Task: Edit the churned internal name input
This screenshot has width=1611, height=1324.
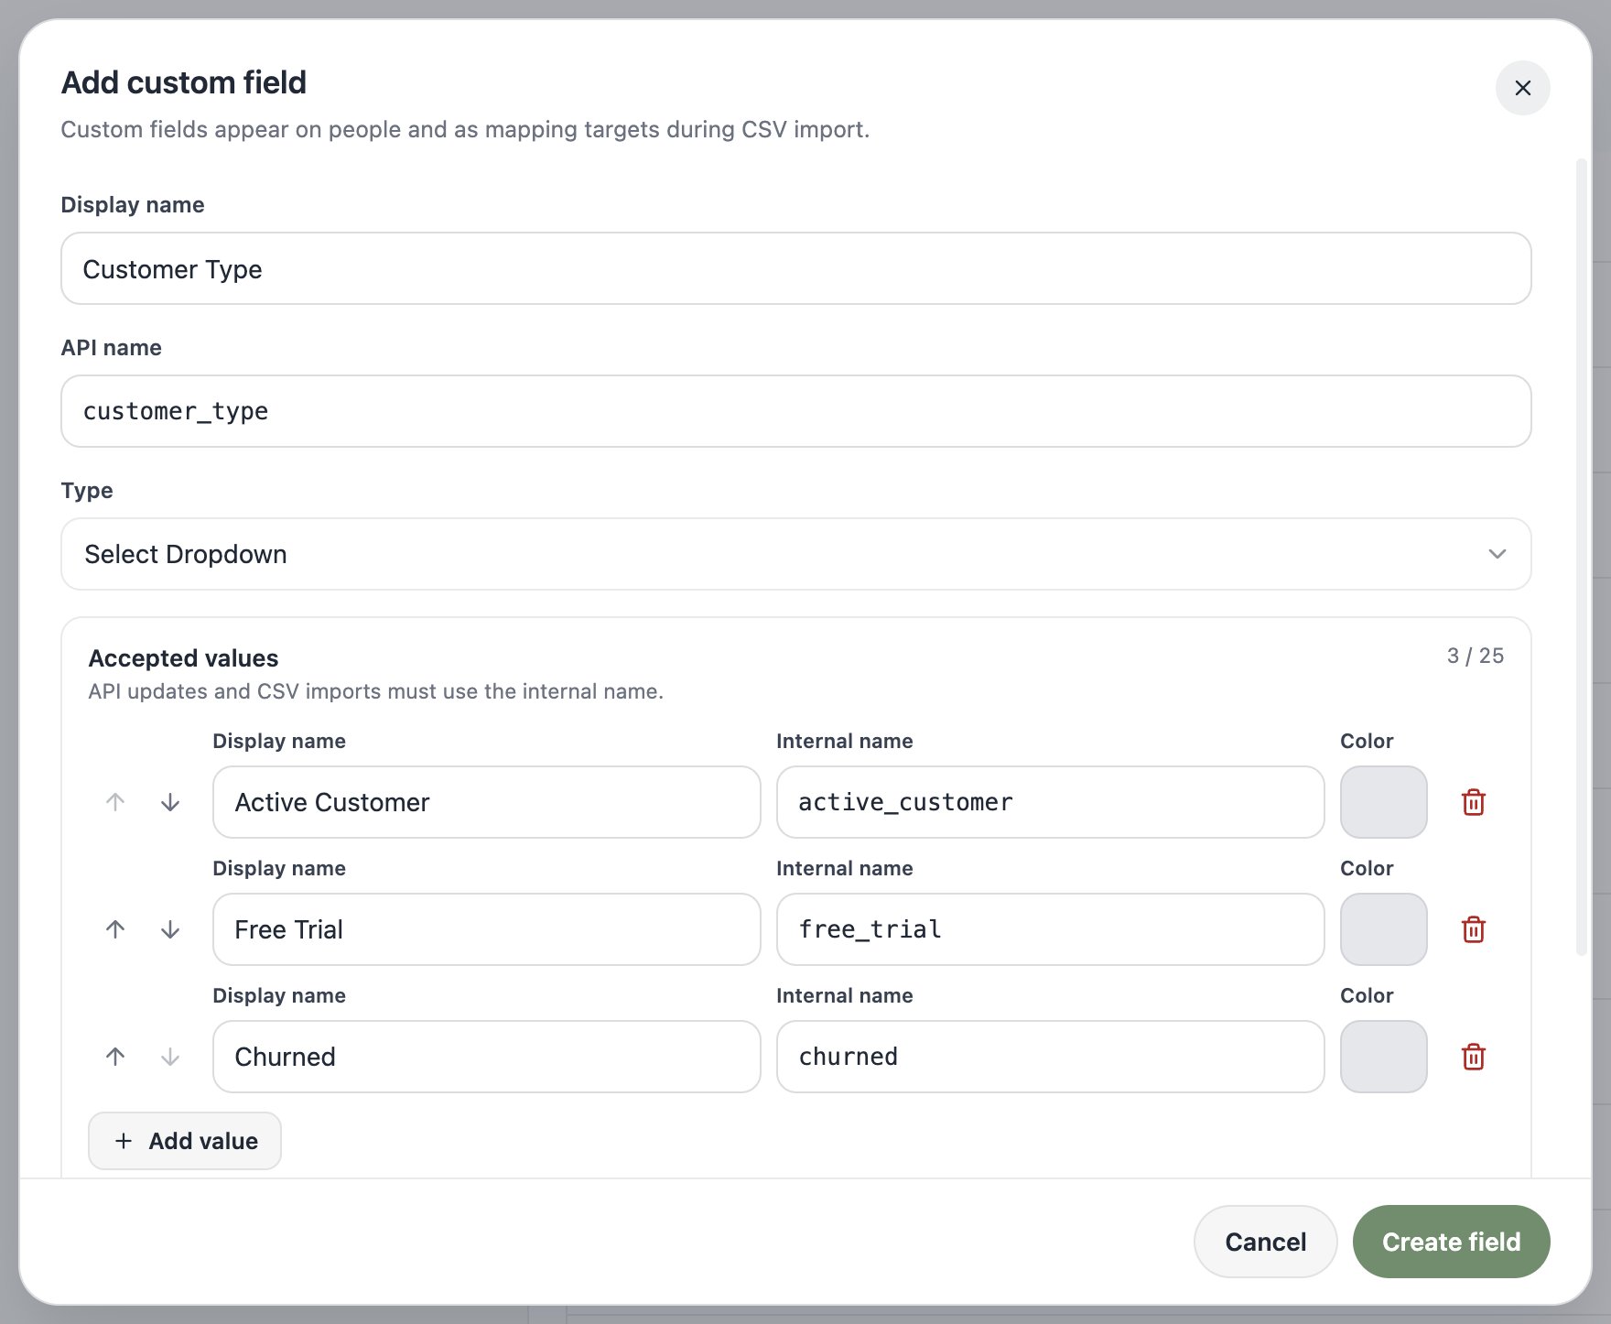Action: (x=1050, y=1057)
